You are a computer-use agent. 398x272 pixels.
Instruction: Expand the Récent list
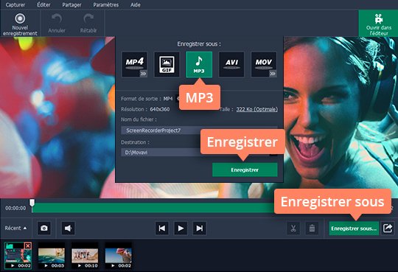point(15,228)
